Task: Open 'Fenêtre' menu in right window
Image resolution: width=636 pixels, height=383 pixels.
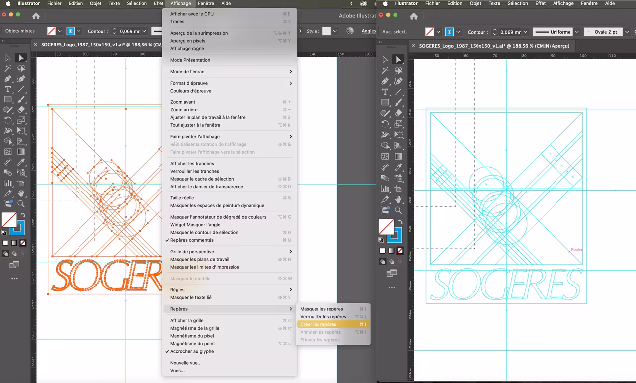Action: pos(589,3)
